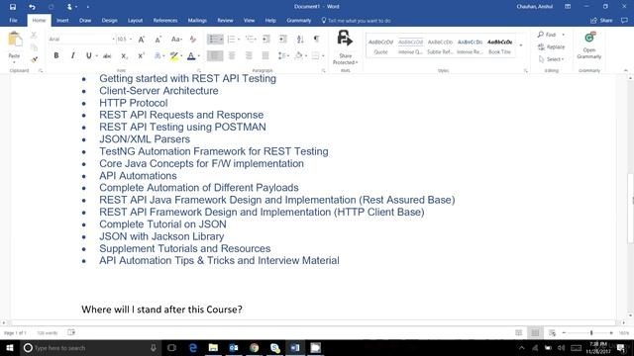
Task: Apply the Quote style
Action: click(x=380, y=46)
